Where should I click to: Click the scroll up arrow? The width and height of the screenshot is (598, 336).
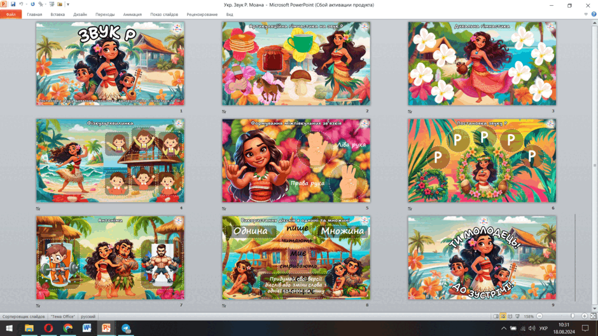point(595,24)
